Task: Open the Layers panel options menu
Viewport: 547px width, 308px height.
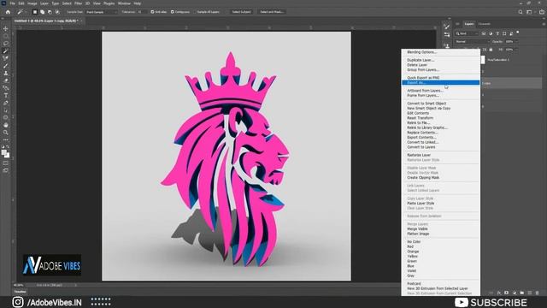Action: tap(544, 24)
